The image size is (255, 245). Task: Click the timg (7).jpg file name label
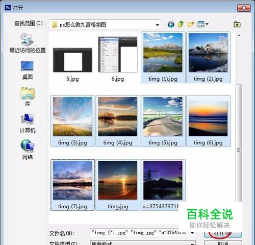click(72, 206)
